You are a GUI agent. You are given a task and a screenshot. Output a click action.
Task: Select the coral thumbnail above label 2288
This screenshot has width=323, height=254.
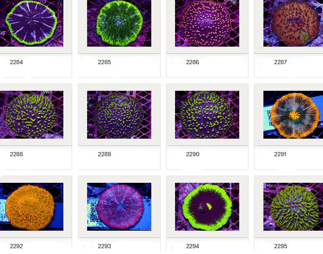point(31,115)
